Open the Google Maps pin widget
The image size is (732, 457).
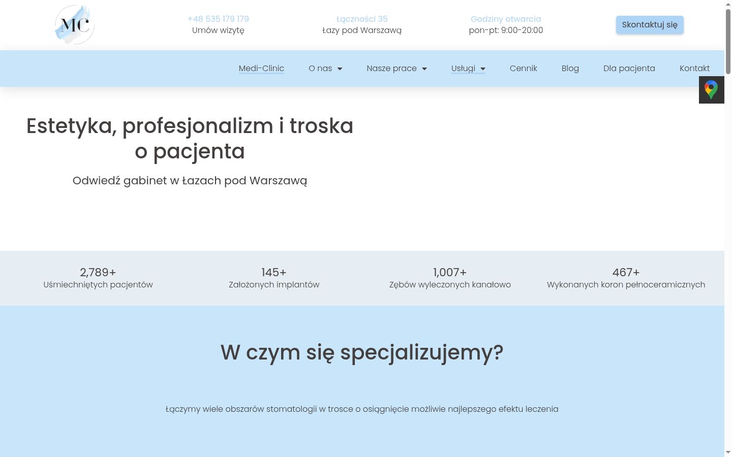pos(711,90)
